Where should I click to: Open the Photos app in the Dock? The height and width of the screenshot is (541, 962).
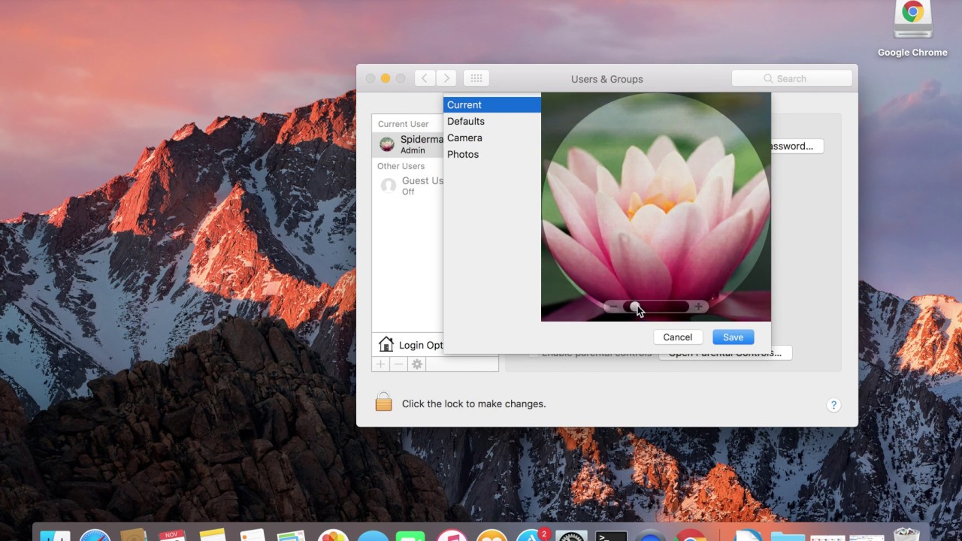pos(333,535)
